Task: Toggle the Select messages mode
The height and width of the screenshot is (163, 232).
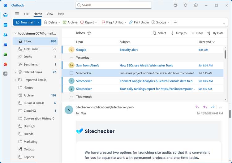Action: point(159,33)
